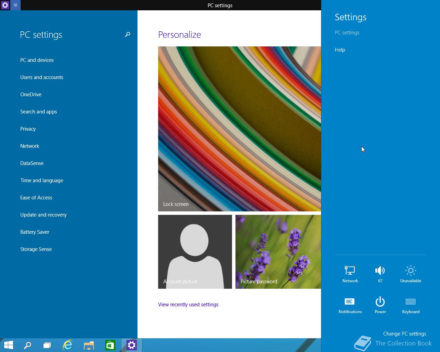440x352 pixels.
Task: Launch Internet Explorer from the taskbar
Action: 68,345
